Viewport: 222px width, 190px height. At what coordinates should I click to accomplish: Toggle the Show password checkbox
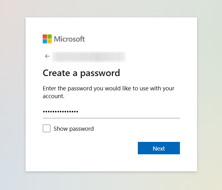point(46,129)
